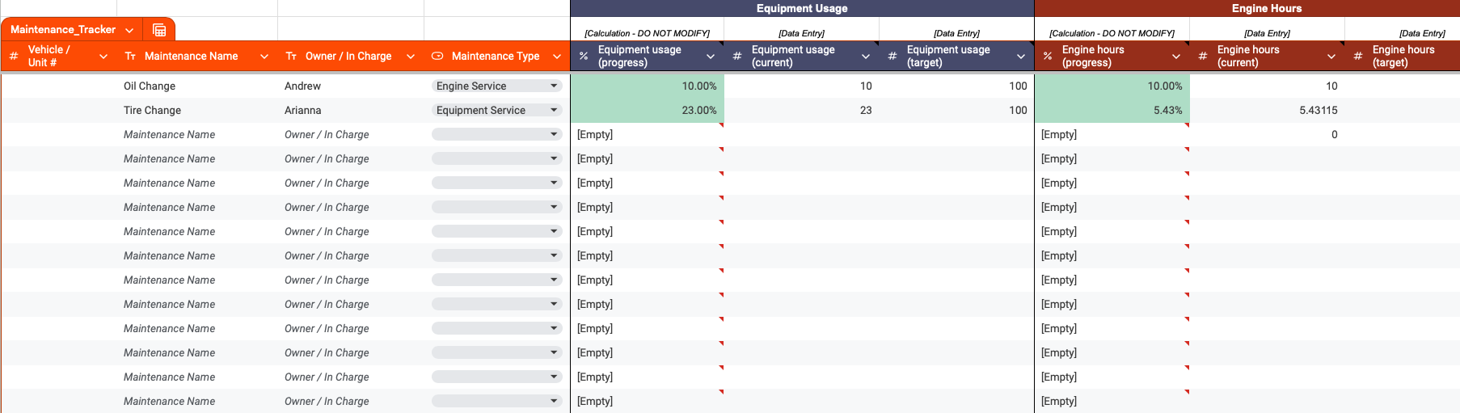Open the Maintenance Name column options chevron
This screenshot has width=1460, height=413.
264,57
